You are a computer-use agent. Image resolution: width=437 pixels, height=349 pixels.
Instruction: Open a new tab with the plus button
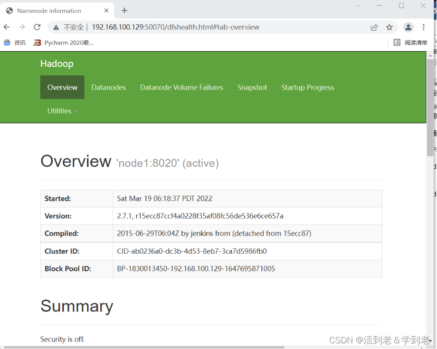point(124,10)
